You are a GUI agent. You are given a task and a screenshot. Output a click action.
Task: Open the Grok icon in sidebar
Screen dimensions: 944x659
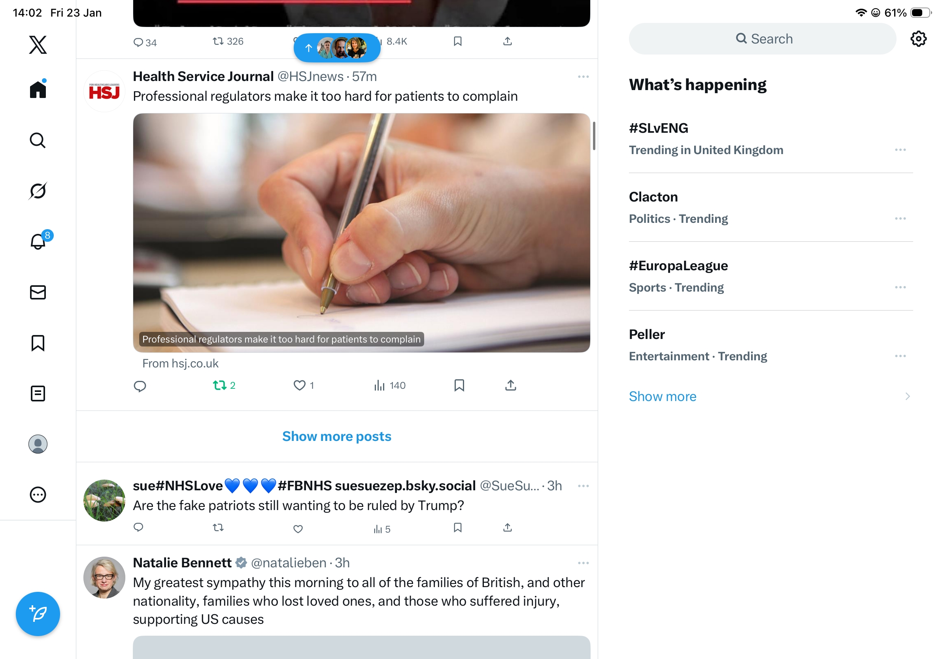tap(38, 191)
